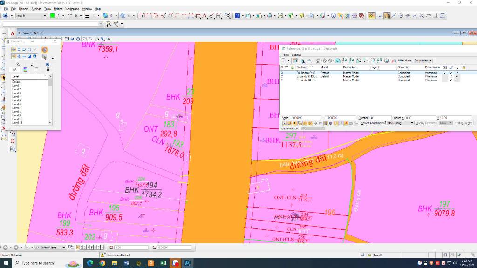Select Level 5 in the level list
Screen dimensions: 477x268
tap(17, 100)
